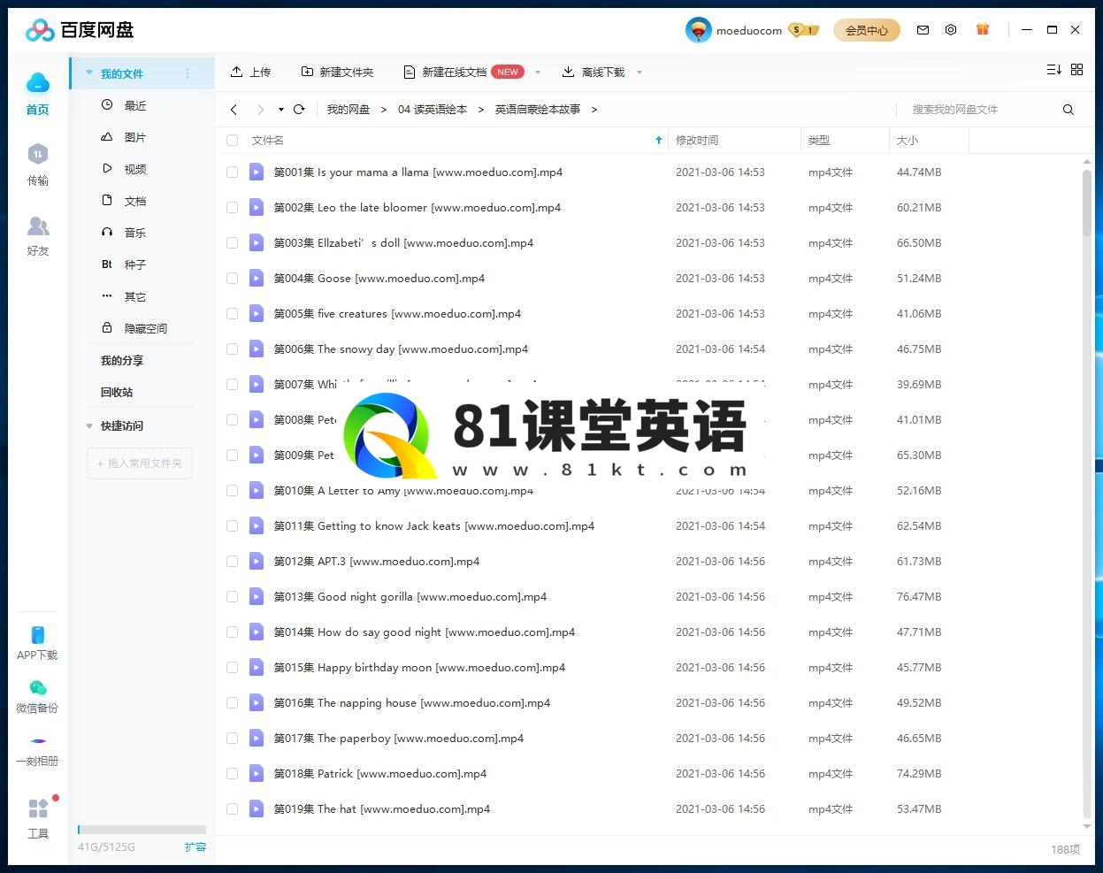The image size is (1103, 873).
Task: Click the 视频 play icon
Action: click(x=107, y=168)
